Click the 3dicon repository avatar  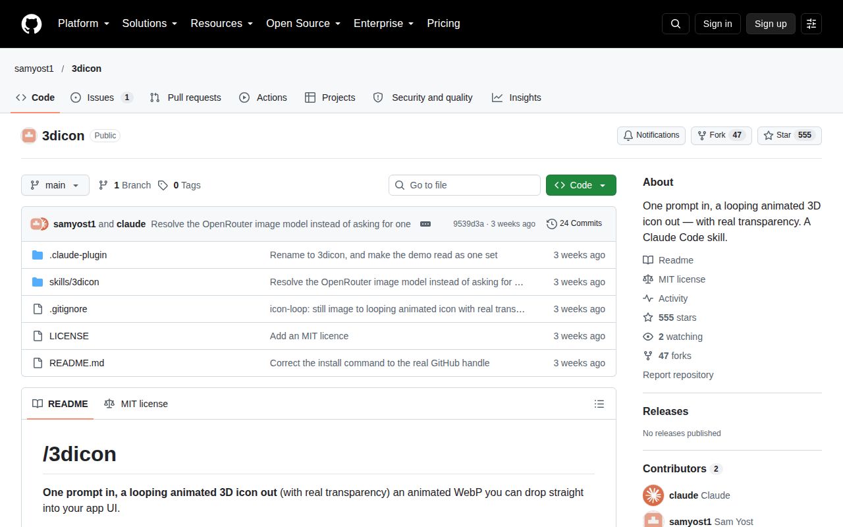pos(29,136)
